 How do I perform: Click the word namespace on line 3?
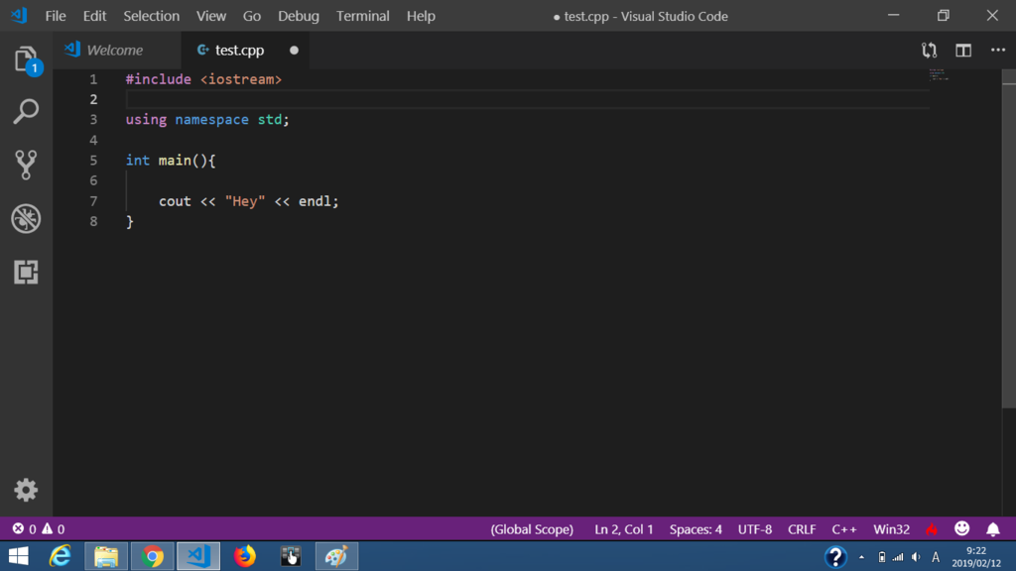click(212, 120)
